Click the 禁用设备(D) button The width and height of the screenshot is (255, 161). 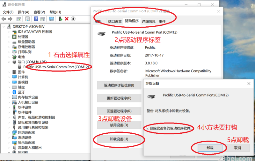(119, 125)
